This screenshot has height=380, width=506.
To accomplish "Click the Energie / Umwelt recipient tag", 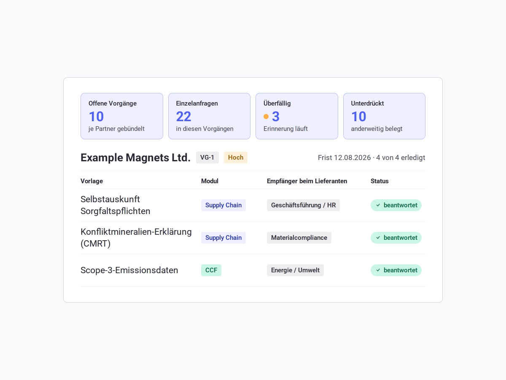I will point(295,270).
